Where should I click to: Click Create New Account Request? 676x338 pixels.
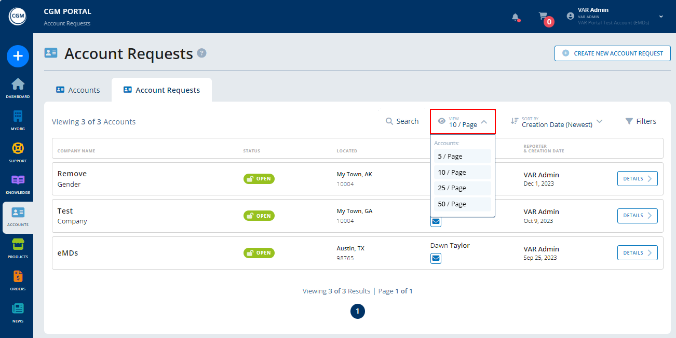(612, 53)
